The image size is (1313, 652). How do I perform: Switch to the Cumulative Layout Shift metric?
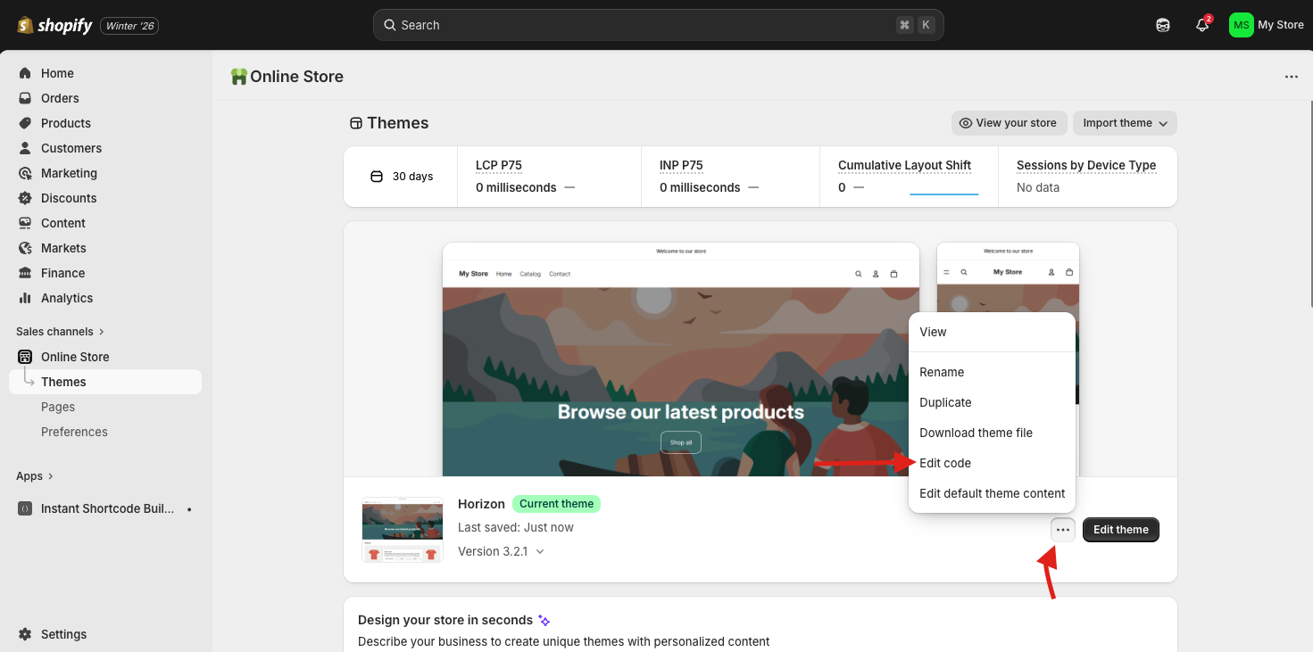(x=904, y=165)
